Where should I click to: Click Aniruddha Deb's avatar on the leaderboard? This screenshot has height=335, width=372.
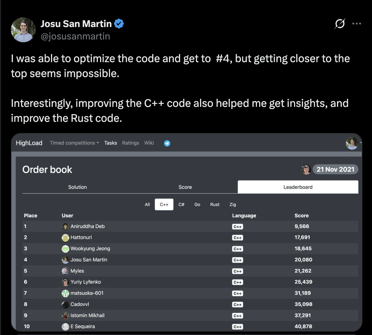pos(66,226)
